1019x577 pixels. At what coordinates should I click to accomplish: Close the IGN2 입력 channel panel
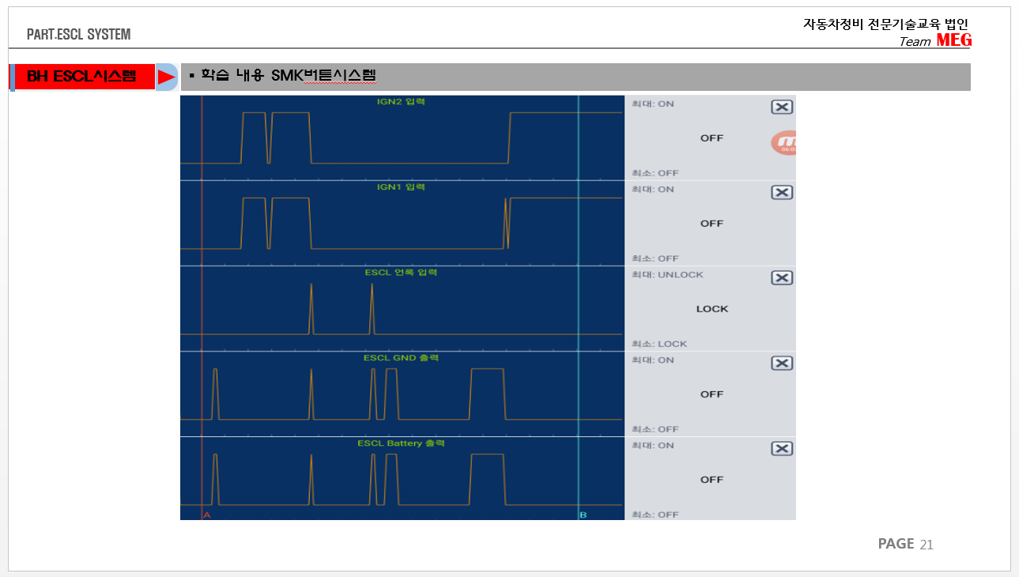point(781,107)
